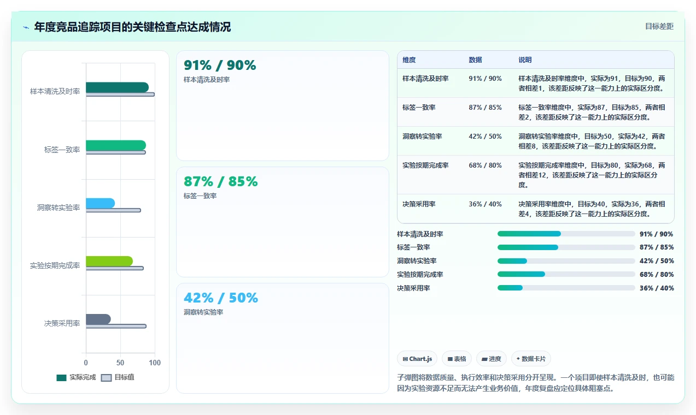Click the 42% / 50% progress value
The width and height of the screenshot is (696, 415).
657,261
